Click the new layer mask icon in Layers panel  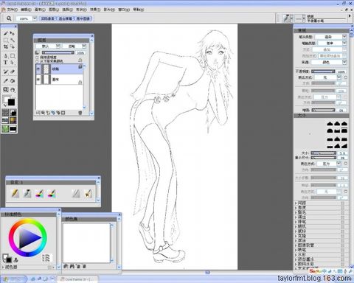[63, 113]
